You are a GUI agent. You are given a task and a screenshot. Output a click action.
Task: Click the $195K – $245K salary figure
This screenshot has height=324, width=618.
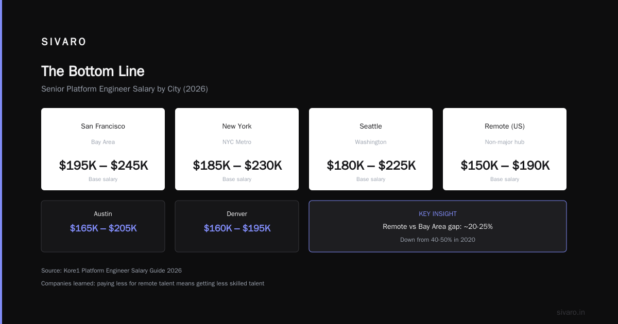pyautogui.click(x=103, y=165)
